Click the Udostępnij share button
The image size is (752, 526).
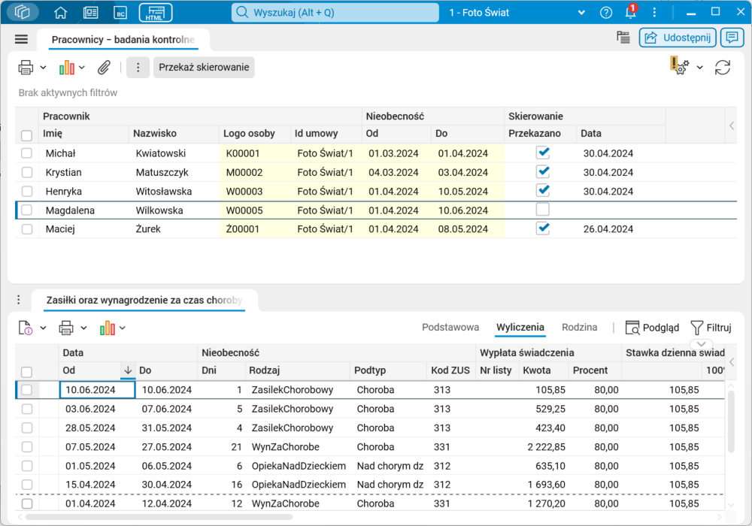coord(677,38)
